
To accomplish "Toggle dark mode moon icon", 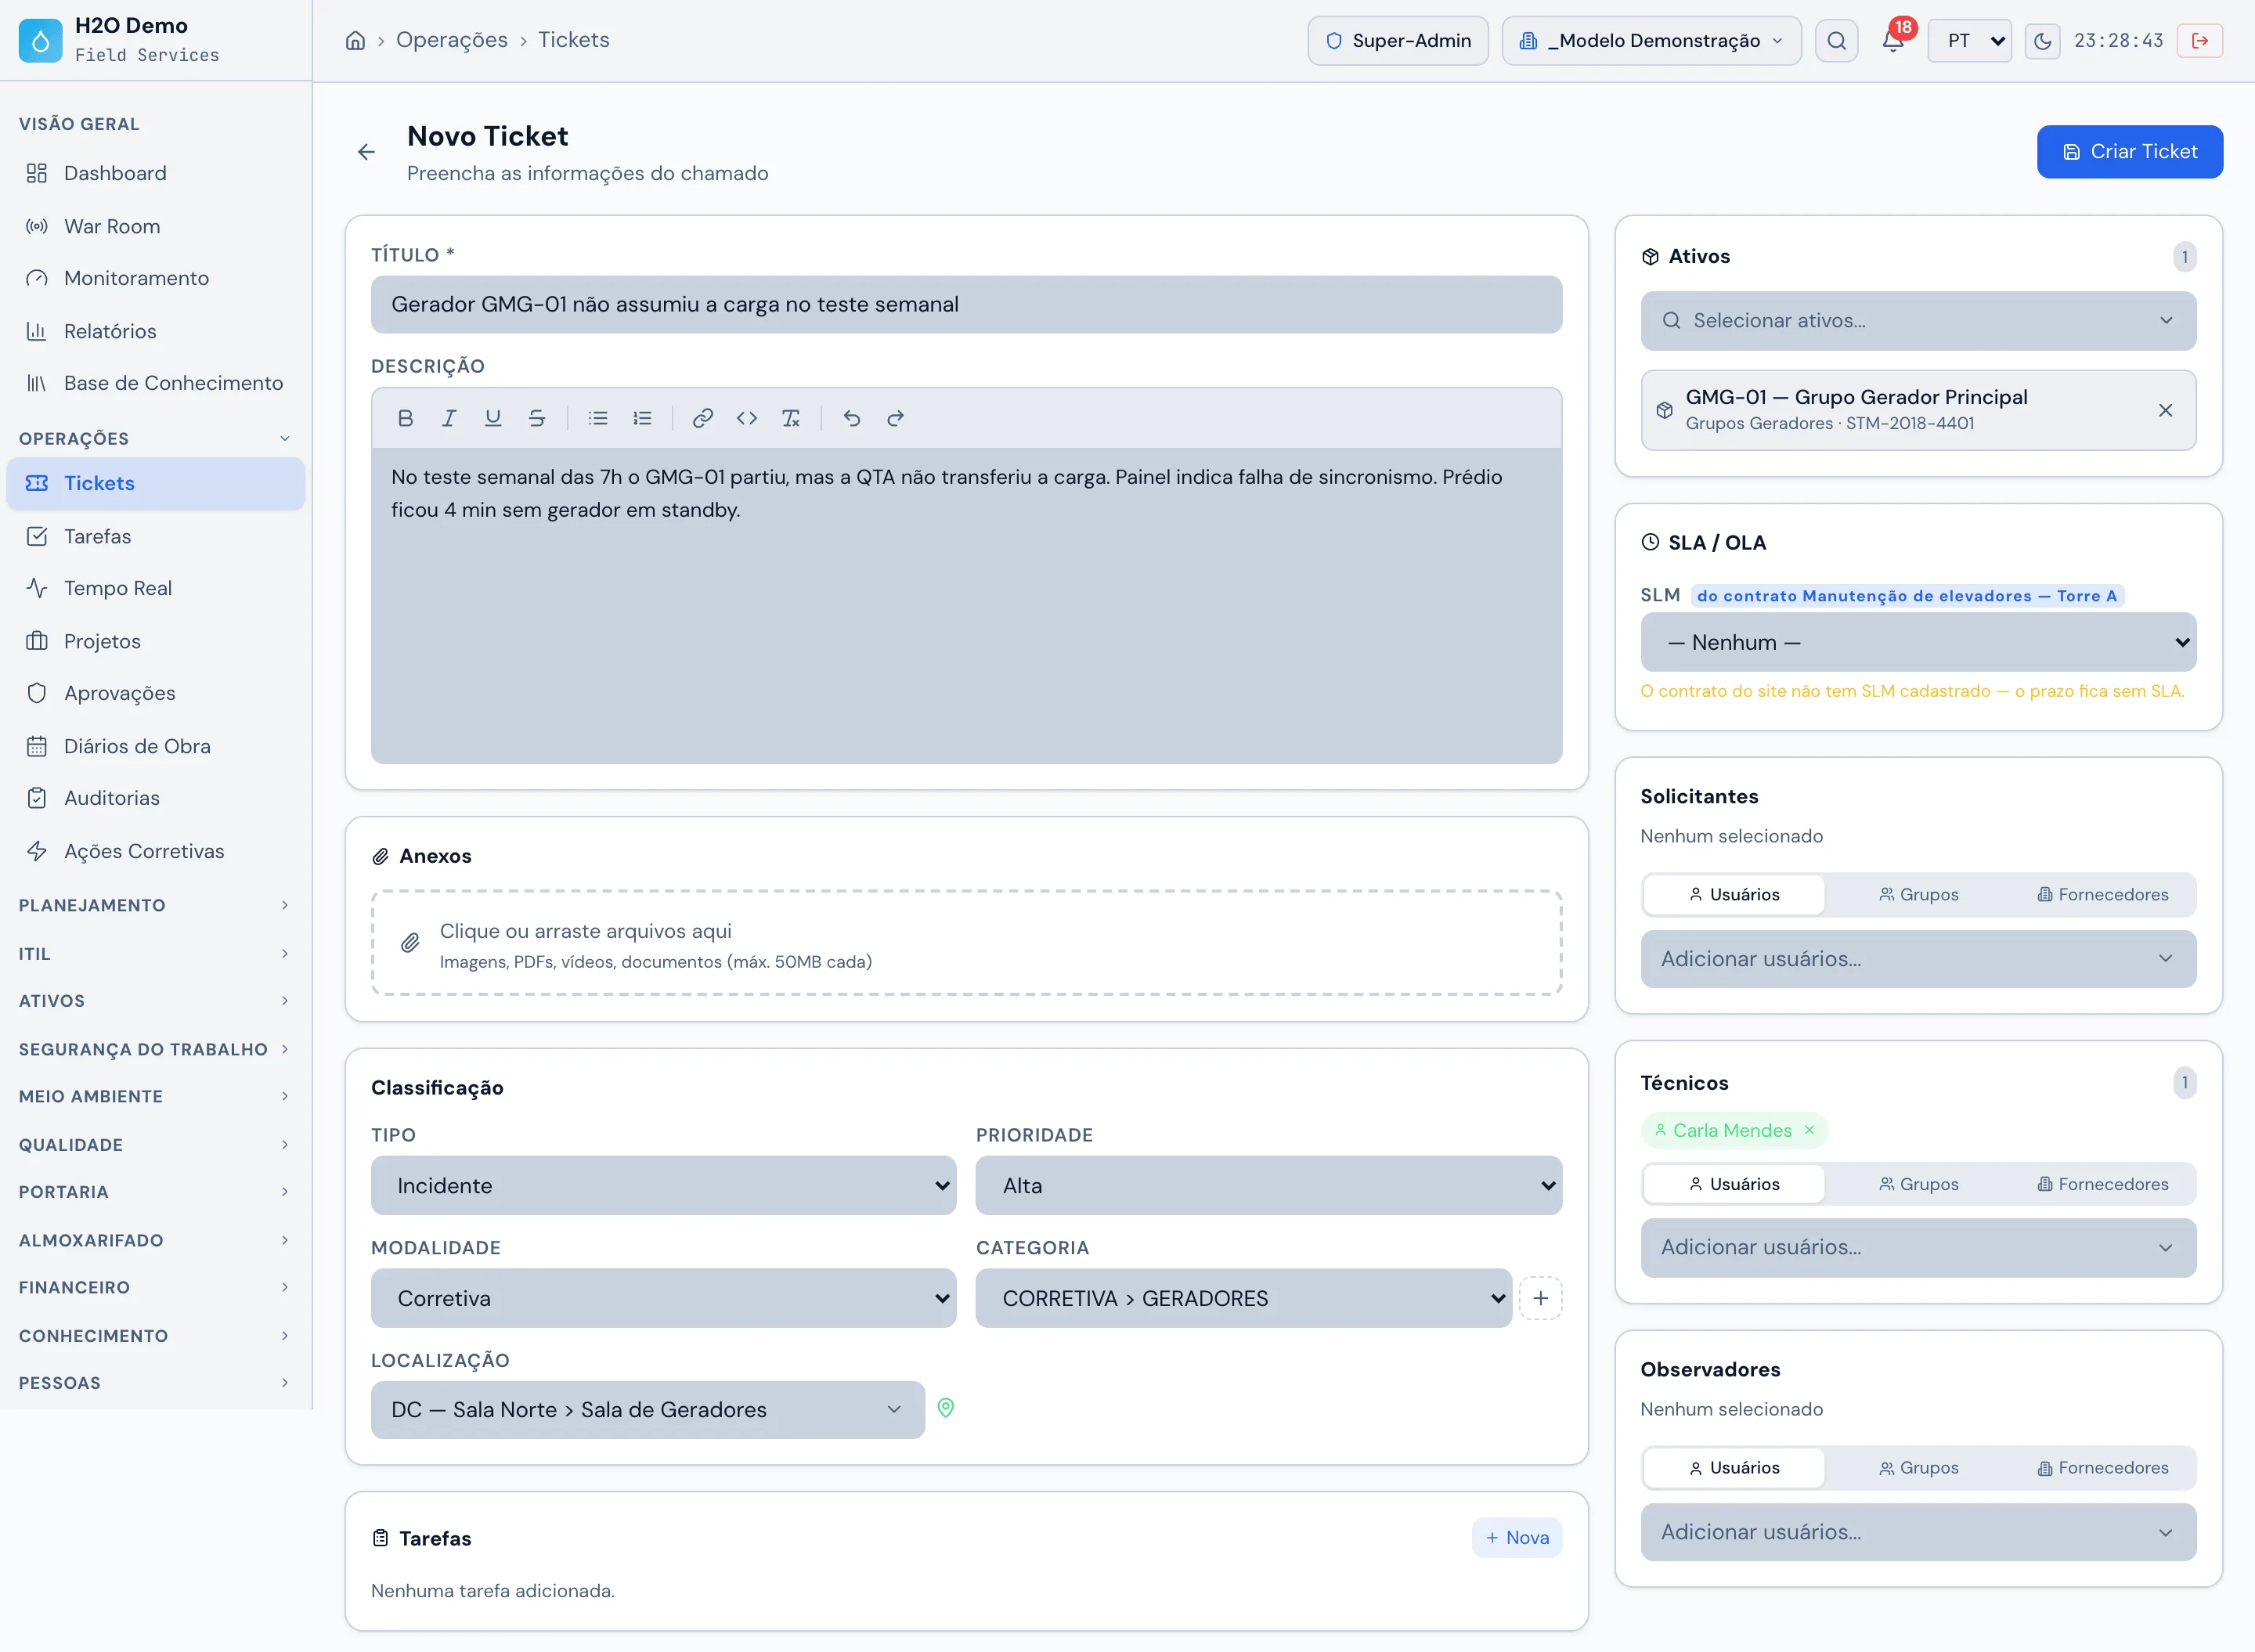I will pos(2043,41).
